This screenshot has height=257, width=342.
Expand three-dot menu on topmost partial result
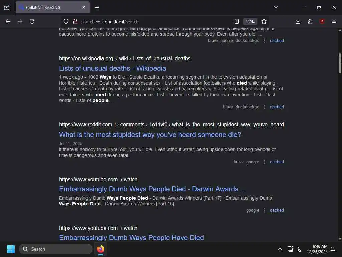click(265, 40)
